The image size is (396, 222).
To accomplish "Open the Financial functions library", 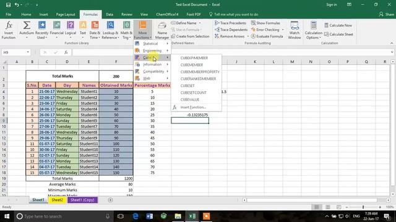I will [x=56, y=30].
